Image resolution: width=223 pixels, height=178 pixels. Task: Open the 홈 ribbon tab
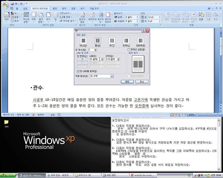click(x=17, y=9)
